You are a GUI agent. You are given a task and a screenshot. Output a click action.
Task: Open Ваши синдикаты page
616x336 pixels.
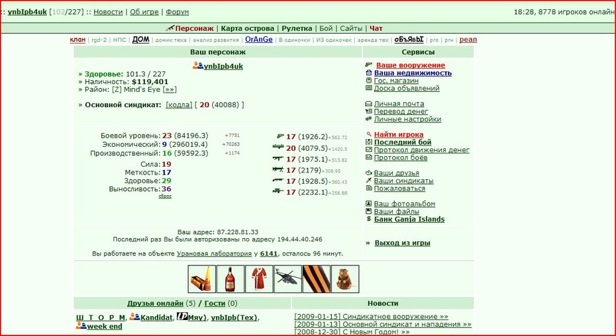403,181
